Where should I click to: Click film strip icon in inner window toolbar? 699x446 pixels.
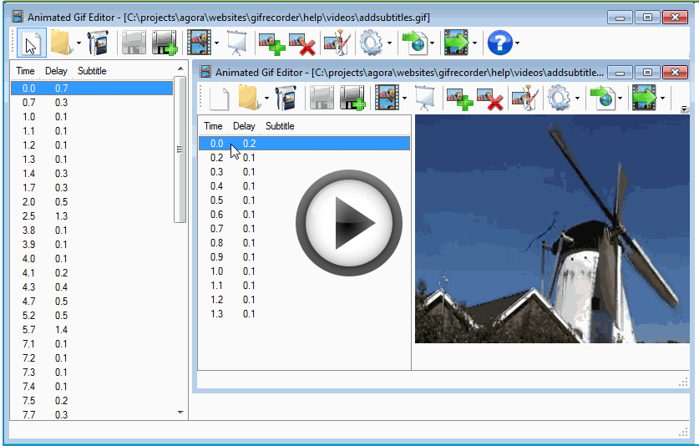point(387,98)
